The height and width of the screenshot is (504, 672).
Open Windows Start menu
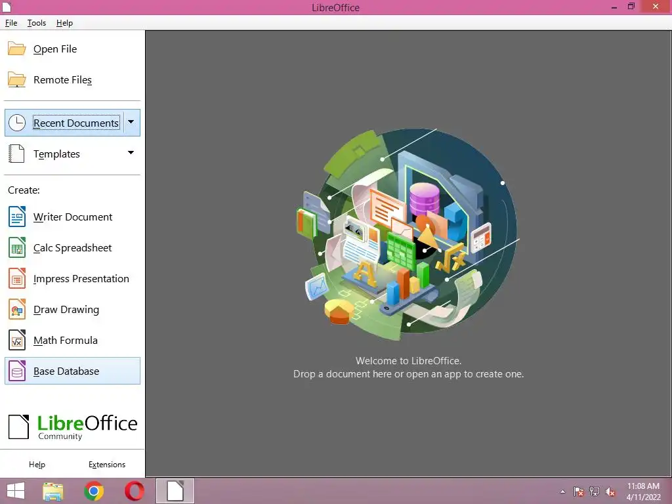point(16,491)
